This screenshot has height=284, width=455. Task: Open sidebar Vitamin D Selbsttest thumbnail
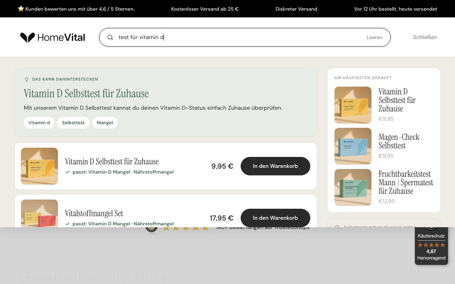[353, 105]
